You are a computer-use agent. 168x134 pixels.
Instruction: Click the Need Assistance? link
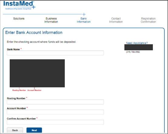(137, 43)
